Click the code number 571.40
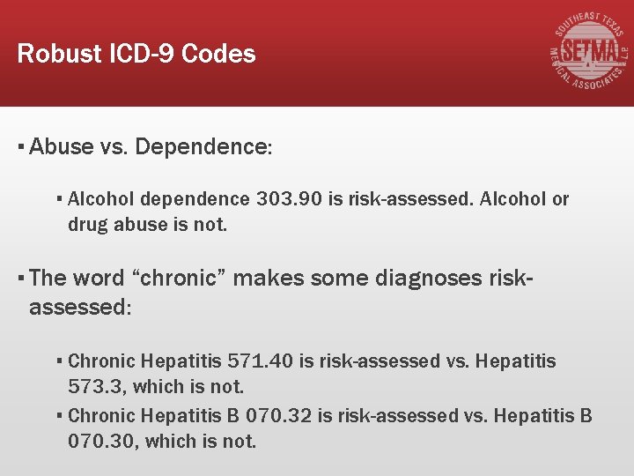This screenshot has width=634, height=476. tap(260, 361)
